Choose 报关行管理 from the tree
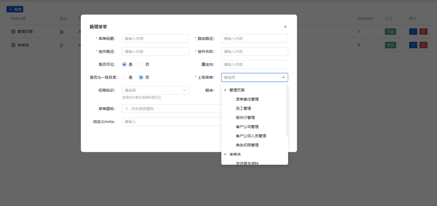Screen dimensions: 437x206 (x=245, y=118)
